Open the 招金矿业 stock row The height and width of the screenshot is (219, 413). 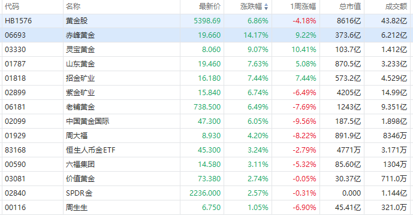(206, 78)
